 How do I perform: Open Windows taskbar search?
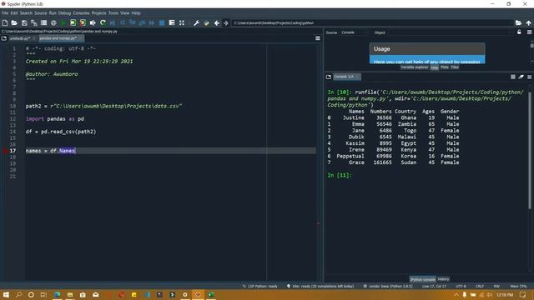[x=18, y=294]
